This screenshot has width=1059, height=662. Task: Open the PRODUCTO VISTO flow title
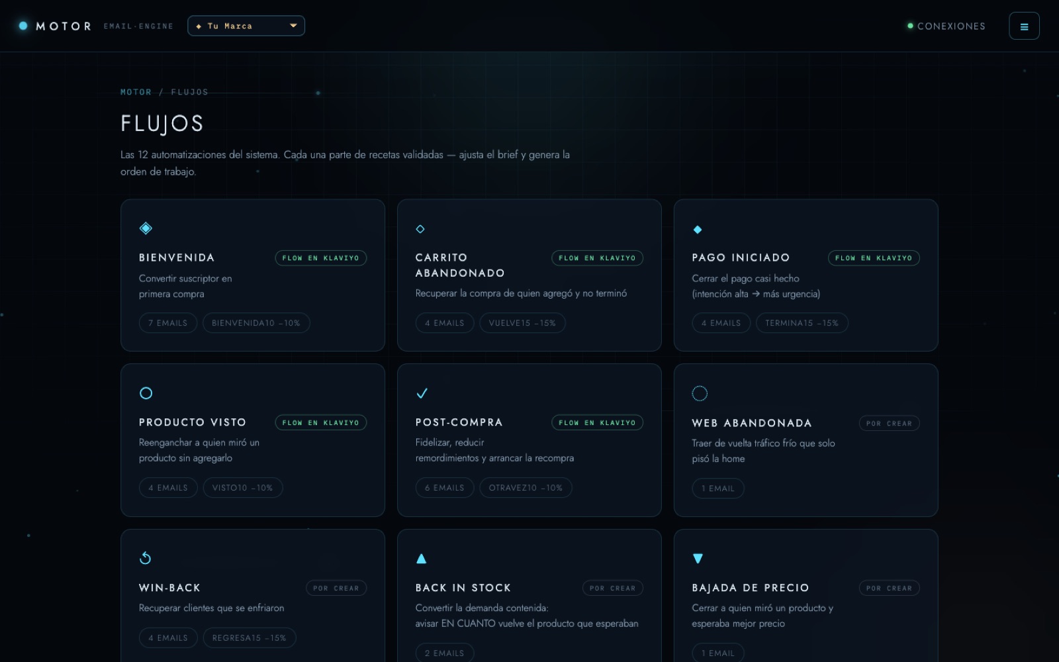click(x=193, y=422)
